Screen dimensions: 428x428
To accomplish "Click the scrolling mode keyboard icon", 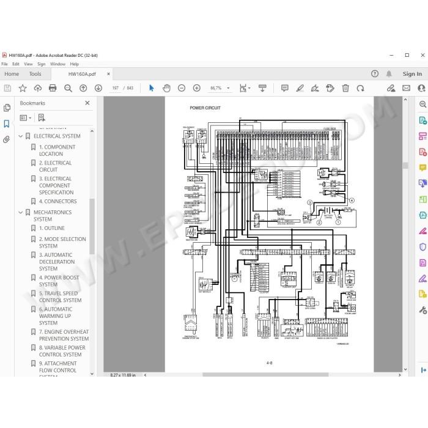I will click(262, 88).
